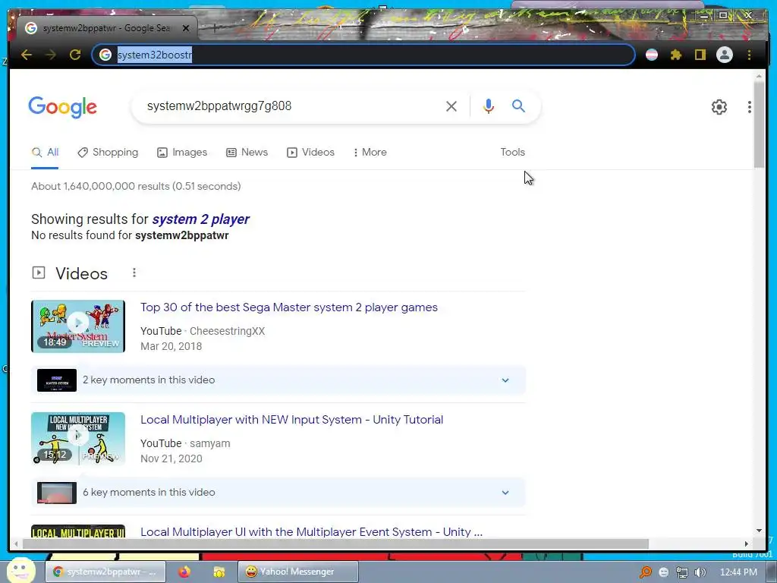
Task: Open Local Multiplayer NEW Input System link
Action: pos(292,420)
